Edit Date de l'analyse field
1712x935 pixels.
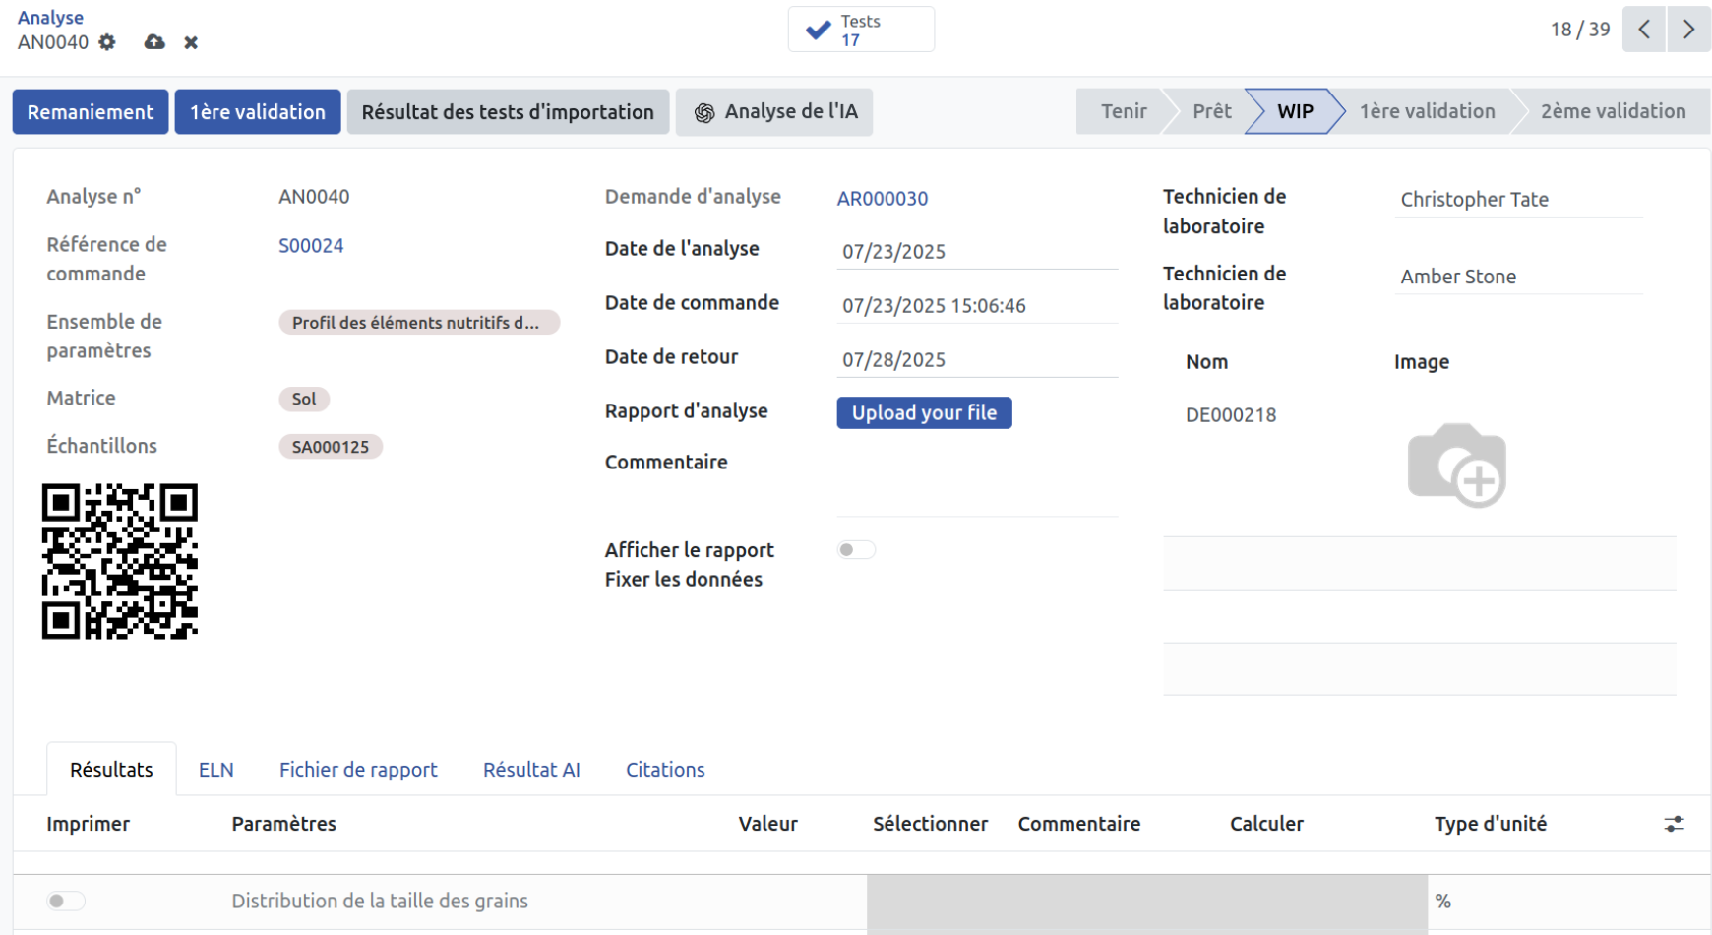click(x=977, y=251)
